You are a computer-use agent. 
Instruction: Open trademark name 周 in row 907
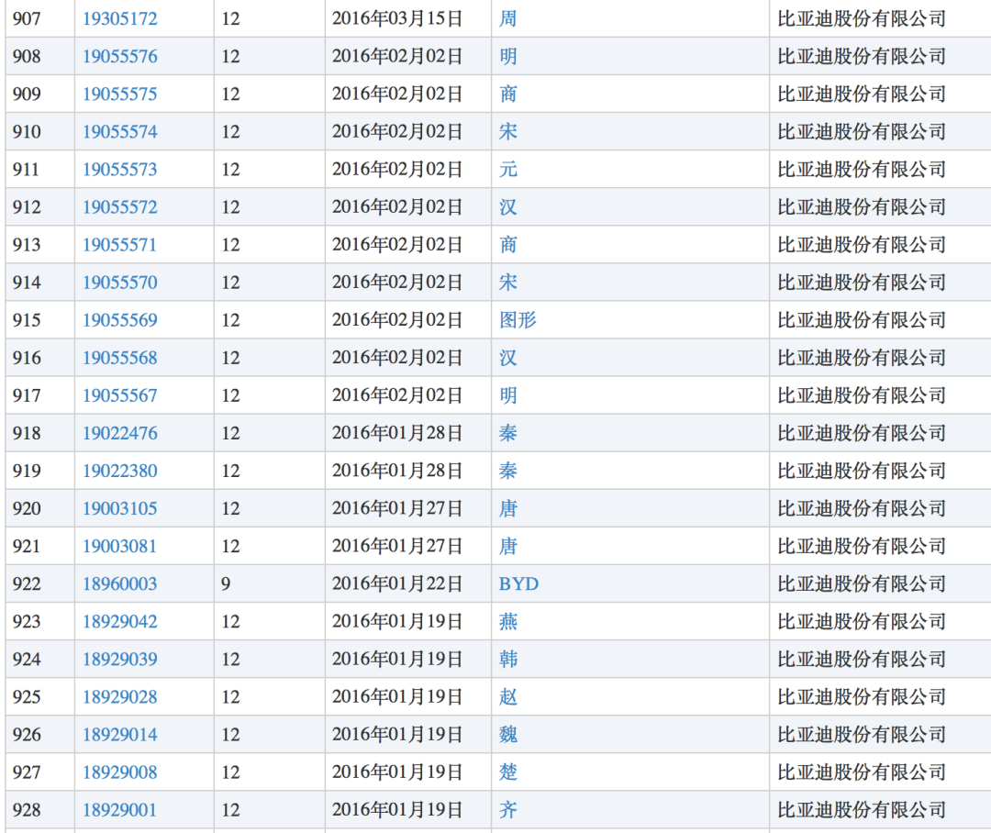click(508, 18)
